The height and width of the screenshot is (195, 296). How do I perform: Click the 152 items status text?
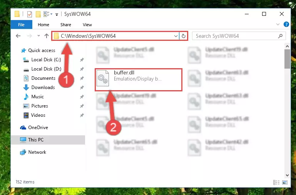[25, 182]
